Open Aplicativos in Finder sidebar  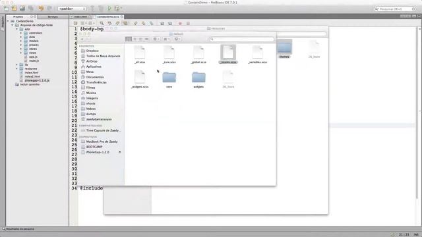coord(94,66)
